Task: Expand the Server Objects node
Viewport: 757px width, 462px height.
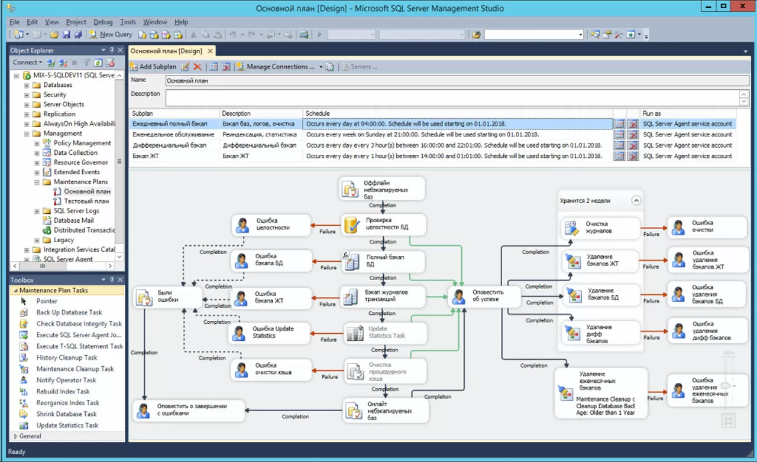Action: 27,105
